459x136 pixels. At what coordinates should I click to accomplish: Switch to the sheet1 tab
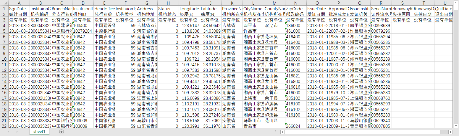point(39,132)
